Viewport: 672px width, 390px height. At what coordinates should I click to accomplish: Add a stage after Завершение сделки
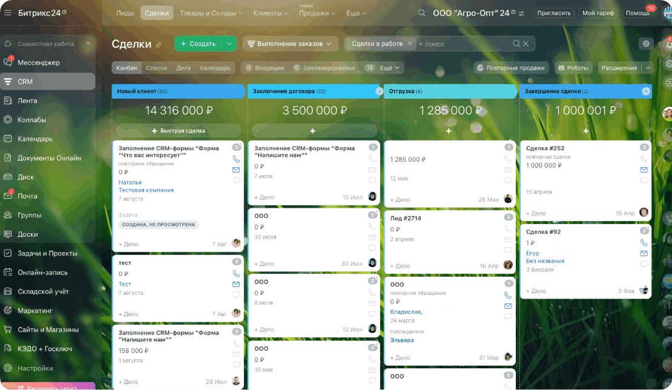pos(646,91)
